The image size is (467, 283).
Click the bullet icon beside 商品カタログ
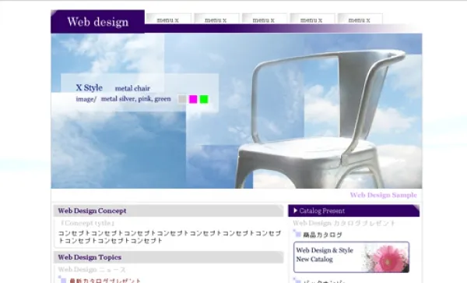click(297, 234)
